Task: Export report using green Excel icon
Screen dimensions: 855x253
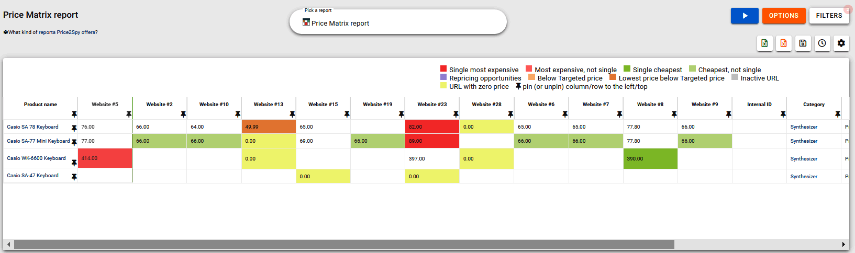Action: (x=764, y=43)
